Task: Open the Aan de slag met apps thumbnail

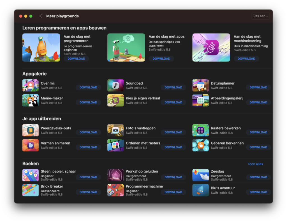Action: pos(126,47)
